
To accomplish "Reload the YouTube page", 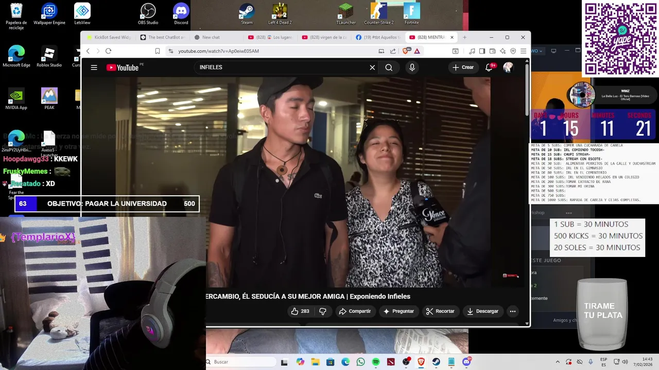I will (x=108, y=51).
